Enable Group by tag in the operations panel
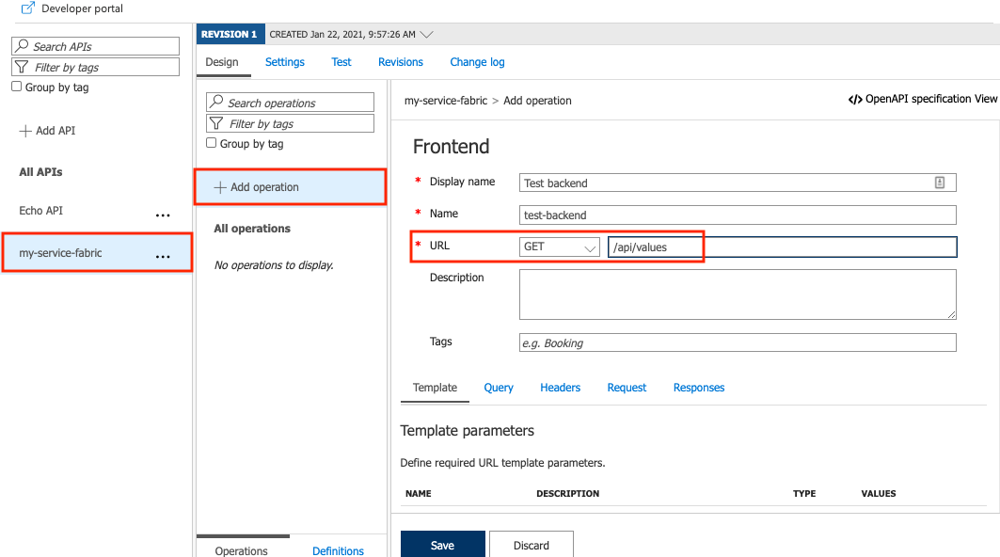1000x557 pixels. pos(213,143)
